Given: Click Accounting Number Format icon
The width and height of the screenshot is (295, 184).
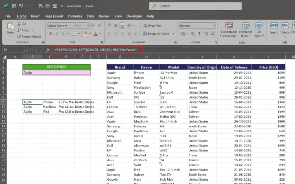Looking at the screenshot, I should point(183,34).
